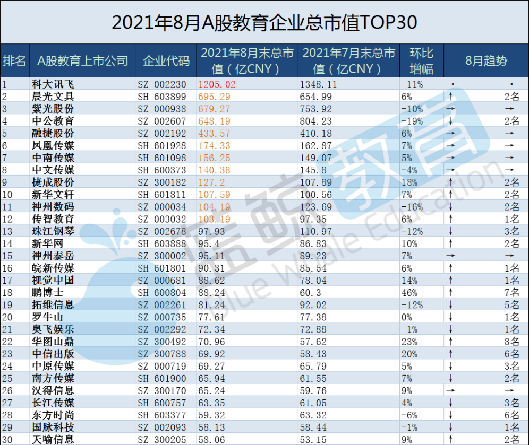Image resolution: width=529 pixels, height=445 pixels.
Task: Click July value 145.8
Action: (x=313, y=170)
